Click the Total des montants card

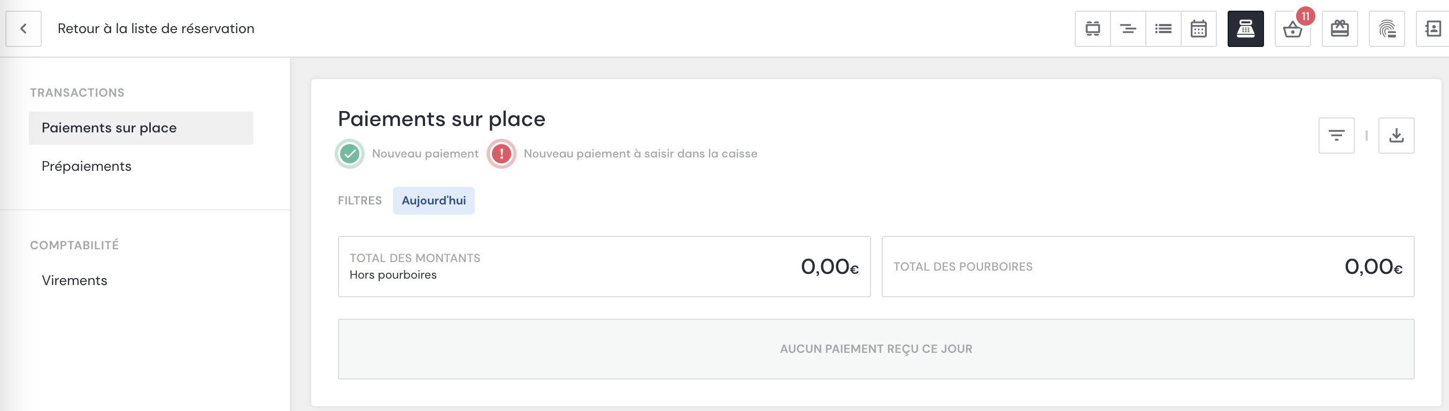coord(604,267)
